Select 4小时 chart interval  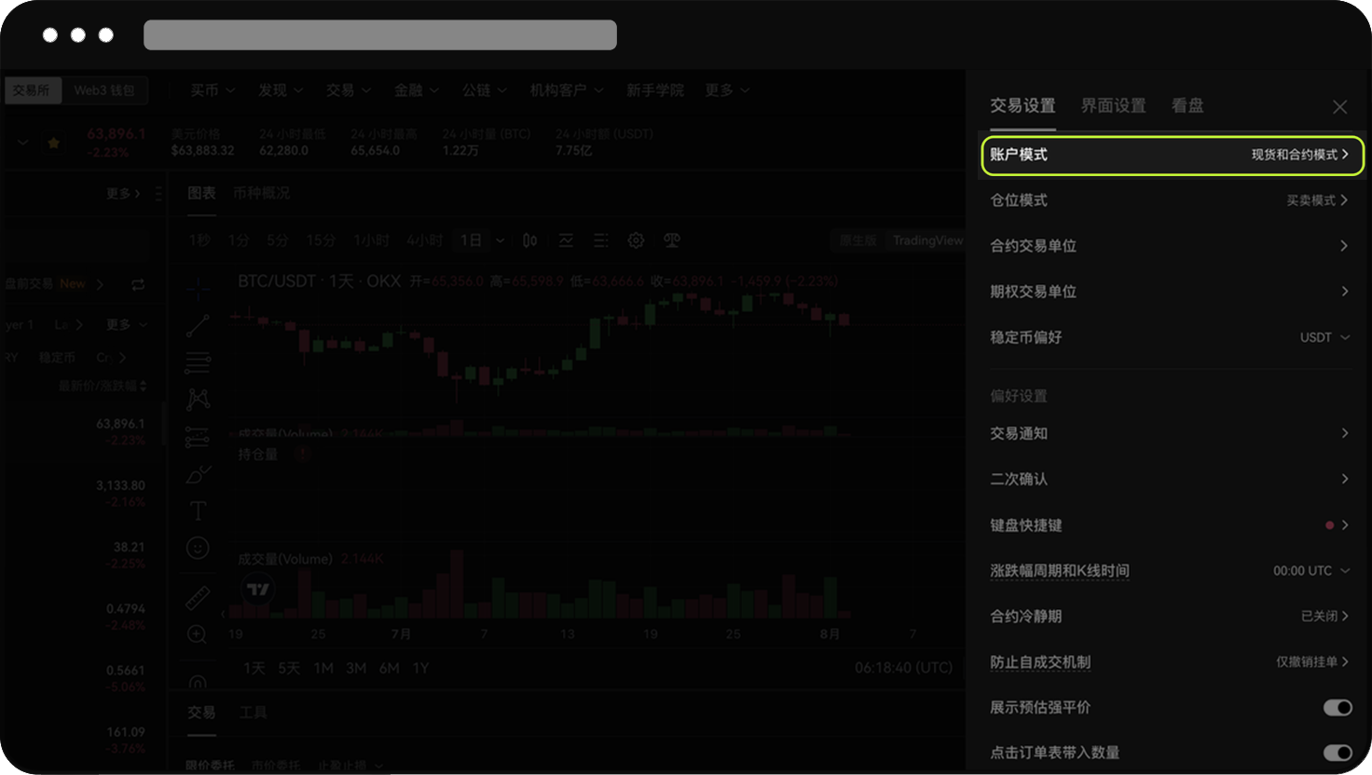click(x=424, y=240)
